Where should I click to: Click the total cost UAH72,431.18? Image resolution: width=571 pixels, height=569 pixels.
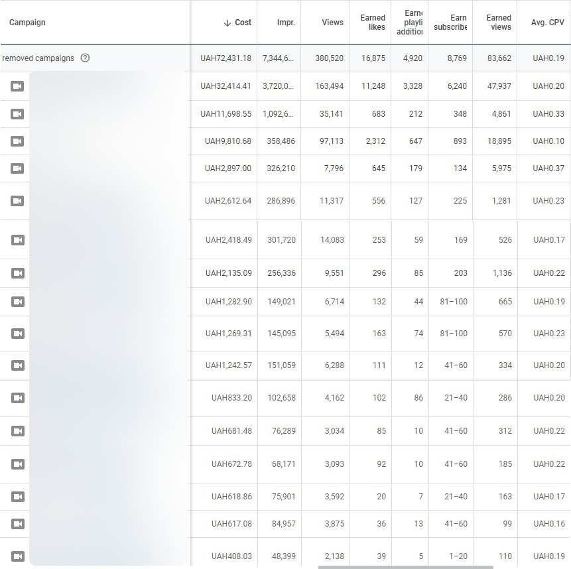coord(225,58)
